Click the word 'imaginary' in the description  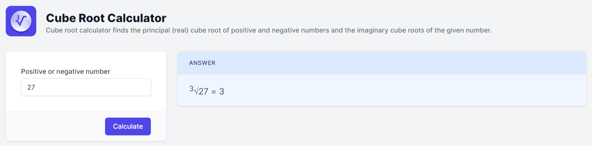(373, 30)
